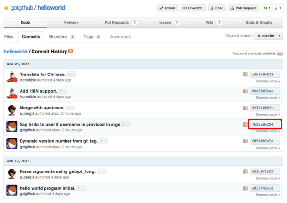Click Browse code under e022f42e18
This screenshot has width=287, height=203.
pos(268,195)
